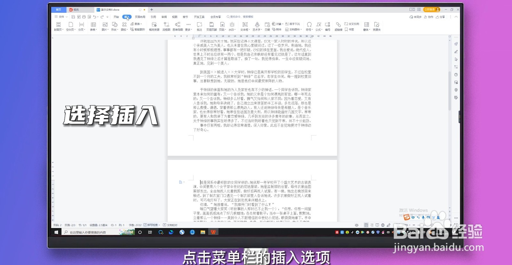Open the Member Exclusive (会员专享) tab
The height and width of the screenshot is (265, 512).
tap(216, 17)
